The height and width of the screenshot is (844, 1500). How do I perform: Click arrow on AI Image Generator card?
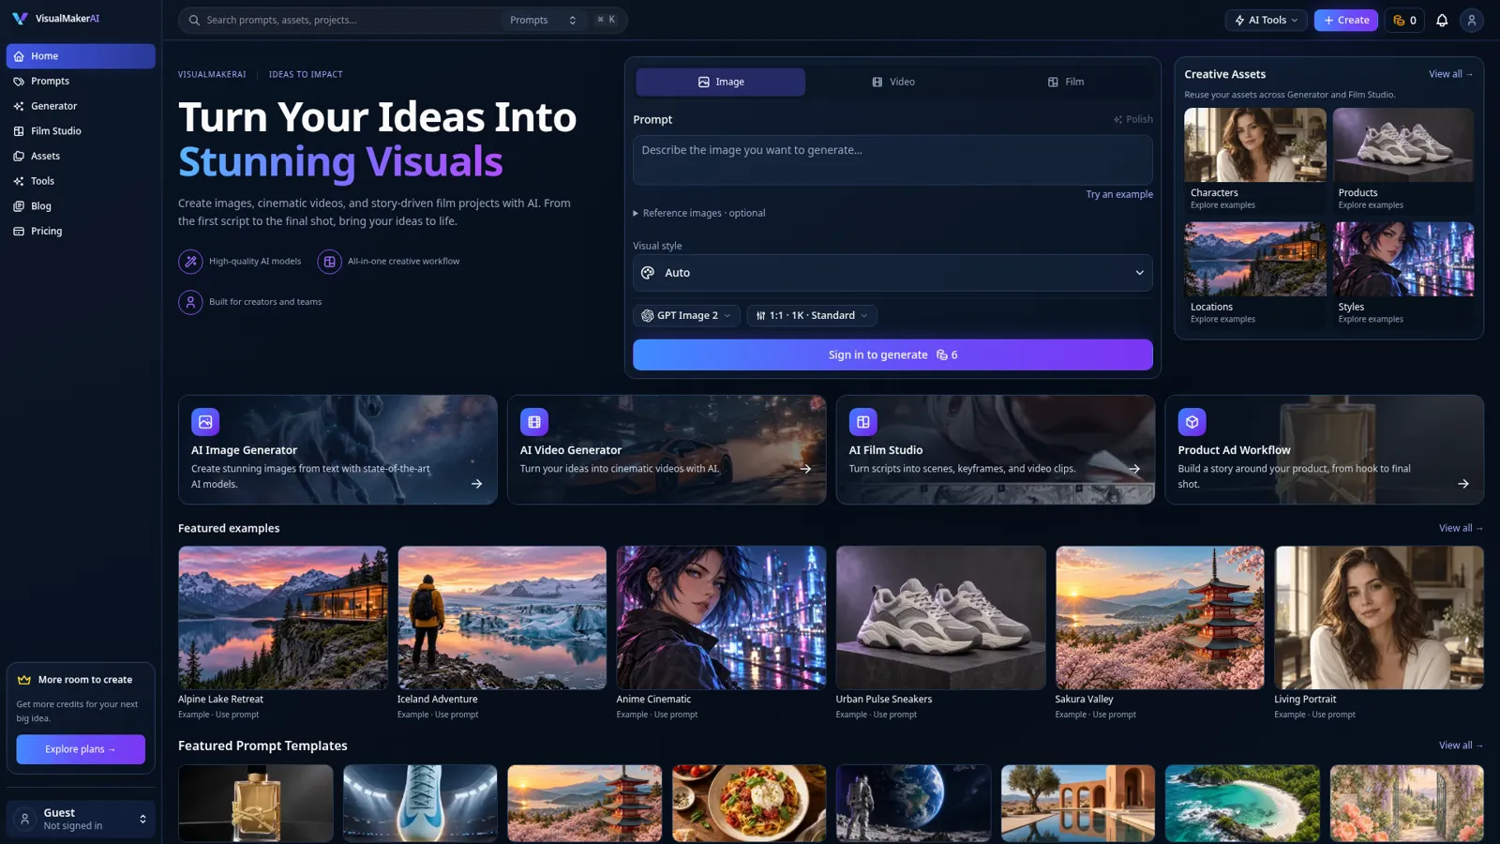point(476,484)
